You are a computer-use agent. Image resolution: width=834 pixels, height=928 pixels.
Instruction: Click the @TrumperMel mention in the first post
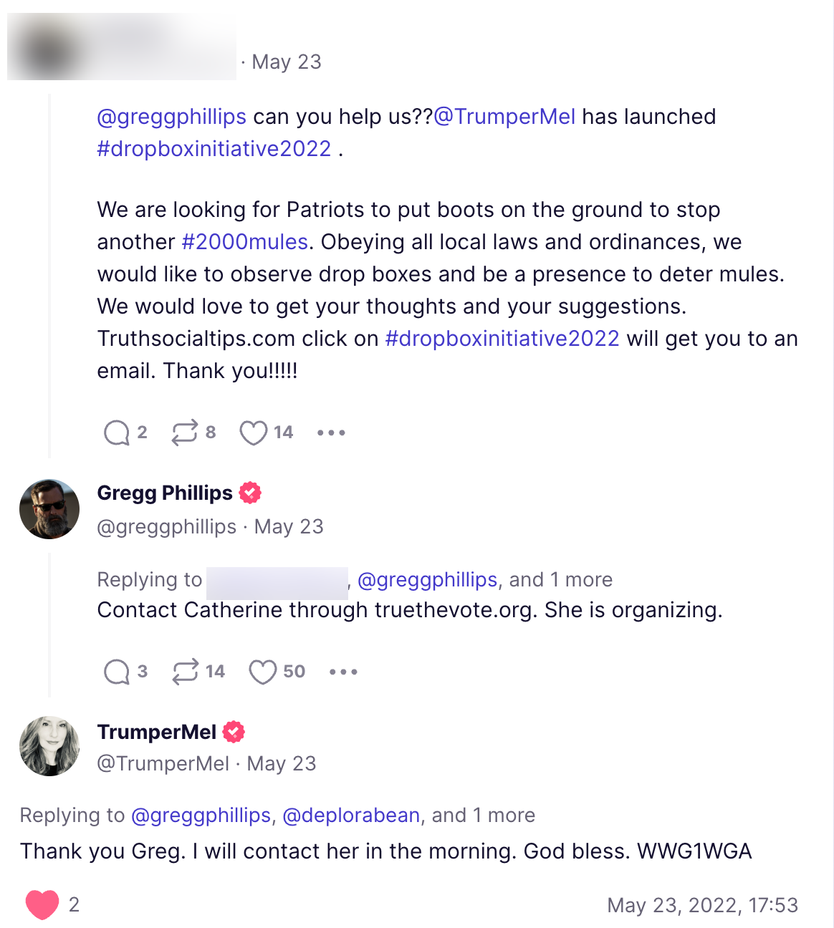click(x=504, y=117)
